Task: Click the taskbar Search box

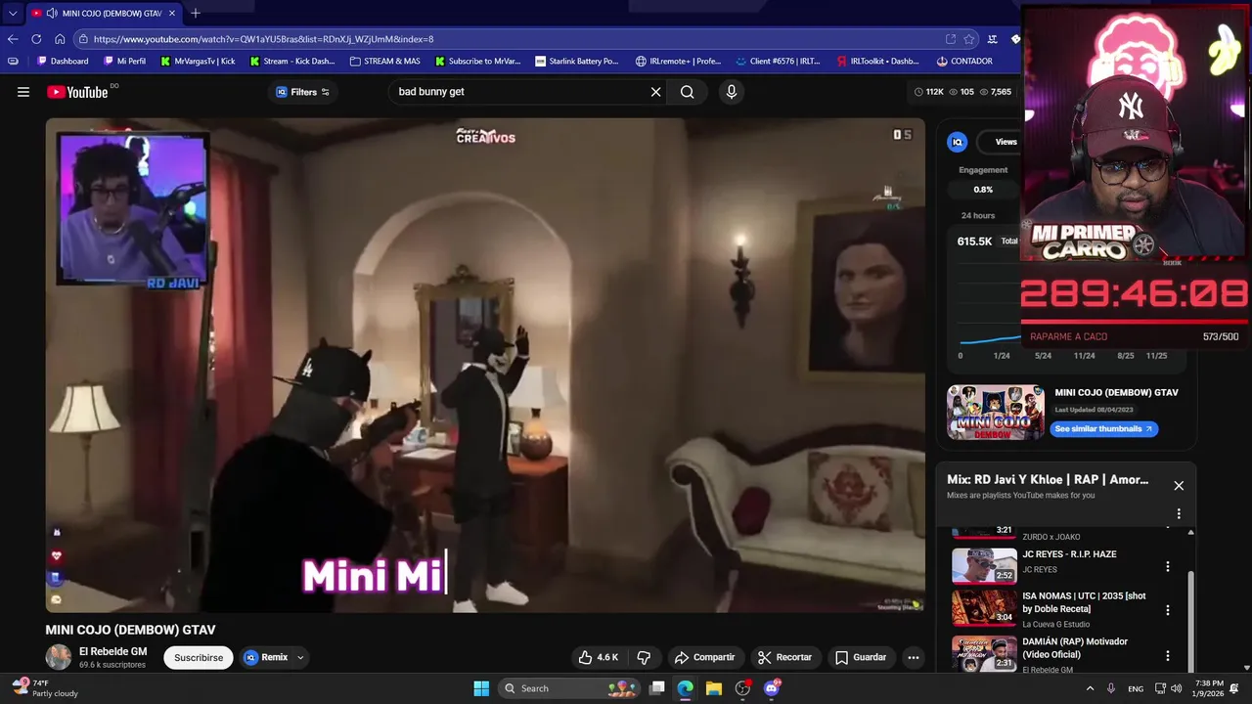Action: pos(569,688)
